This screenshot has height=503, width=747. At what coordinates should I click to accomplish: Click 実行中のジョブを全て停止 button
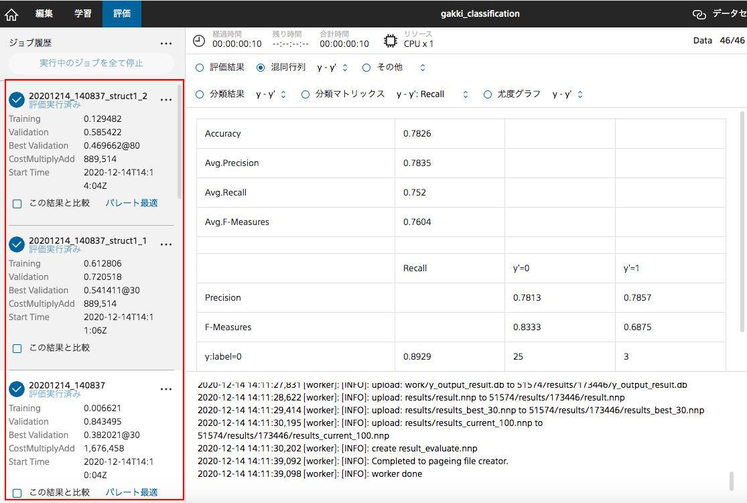(x=91, y=63)
